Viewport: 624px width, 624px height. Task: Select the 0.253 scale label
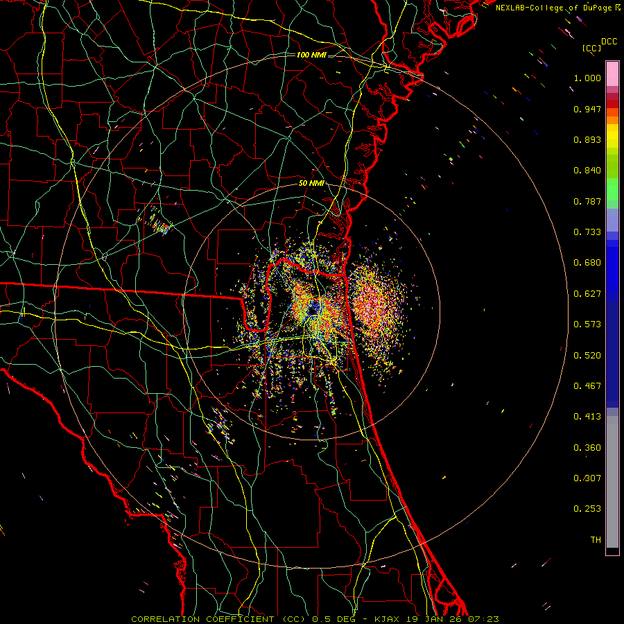click(x=587, y=509)
